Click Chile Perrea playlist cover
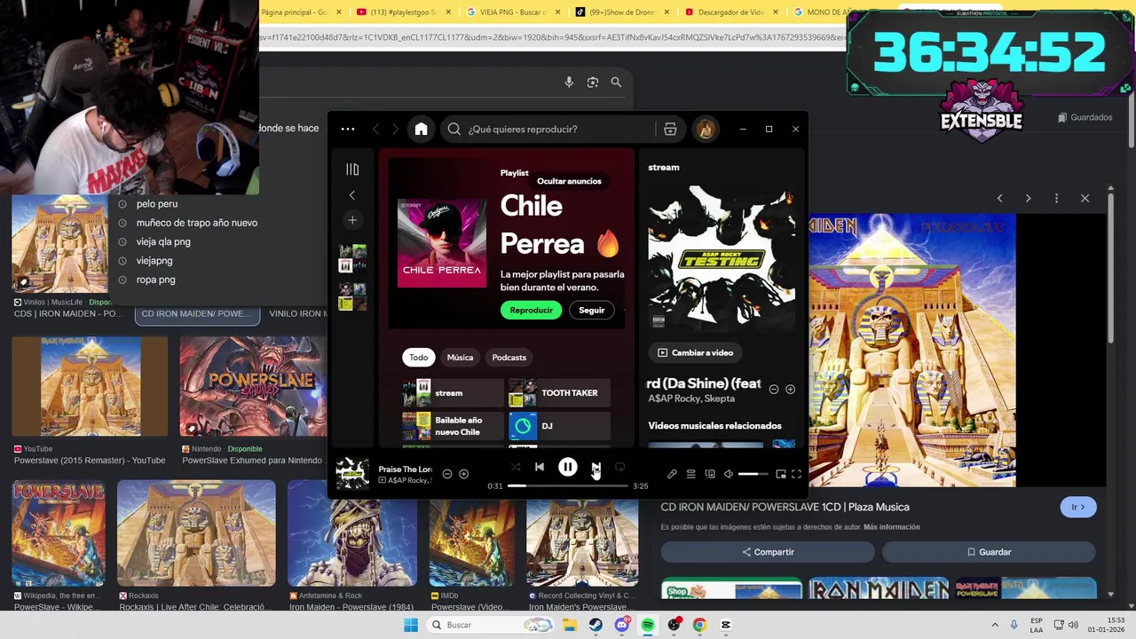The height and width of the screenshot is (639, 1136). (x=442, y=243)
